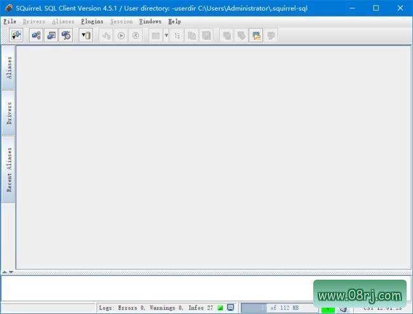Viewport: 413px width, 314px height.
Task: Click the new session properties toolbar icon
Action: pyautogui.click(x=51, y=36)
